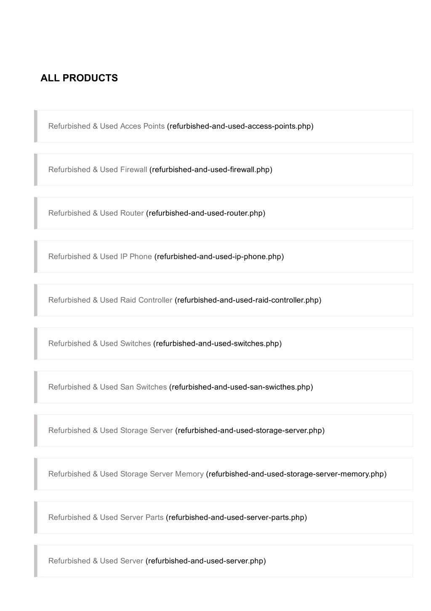Open Refurbished & Used Firewall link
431x611 pixels.
click(98, 170)
